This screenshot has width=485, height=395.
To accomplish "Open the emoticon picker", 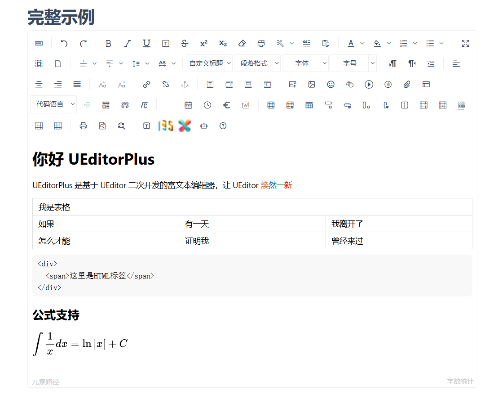I will coord(331,84).
